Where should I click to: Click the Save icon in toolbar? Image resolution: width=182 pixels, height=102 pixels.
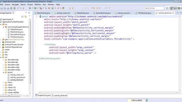tap(2, 8)
